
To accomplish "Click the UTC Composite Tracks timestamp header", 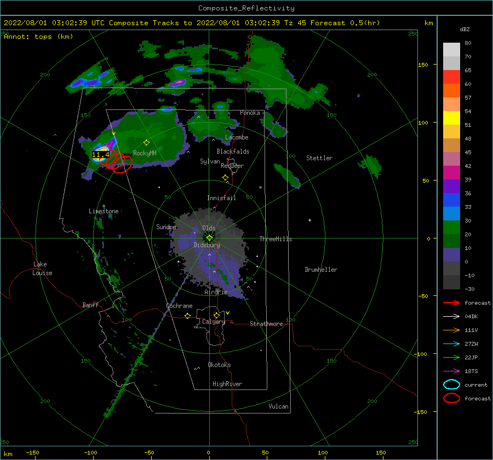I will 192,23.
